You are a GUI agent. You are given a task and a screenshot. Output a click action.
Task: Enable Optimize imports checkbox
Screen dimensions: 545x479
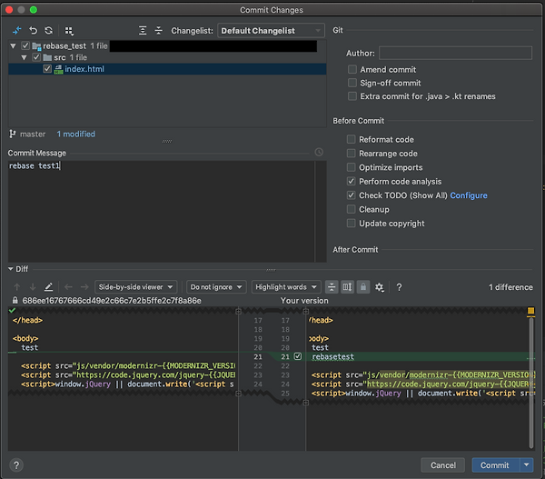pos(351,167)
